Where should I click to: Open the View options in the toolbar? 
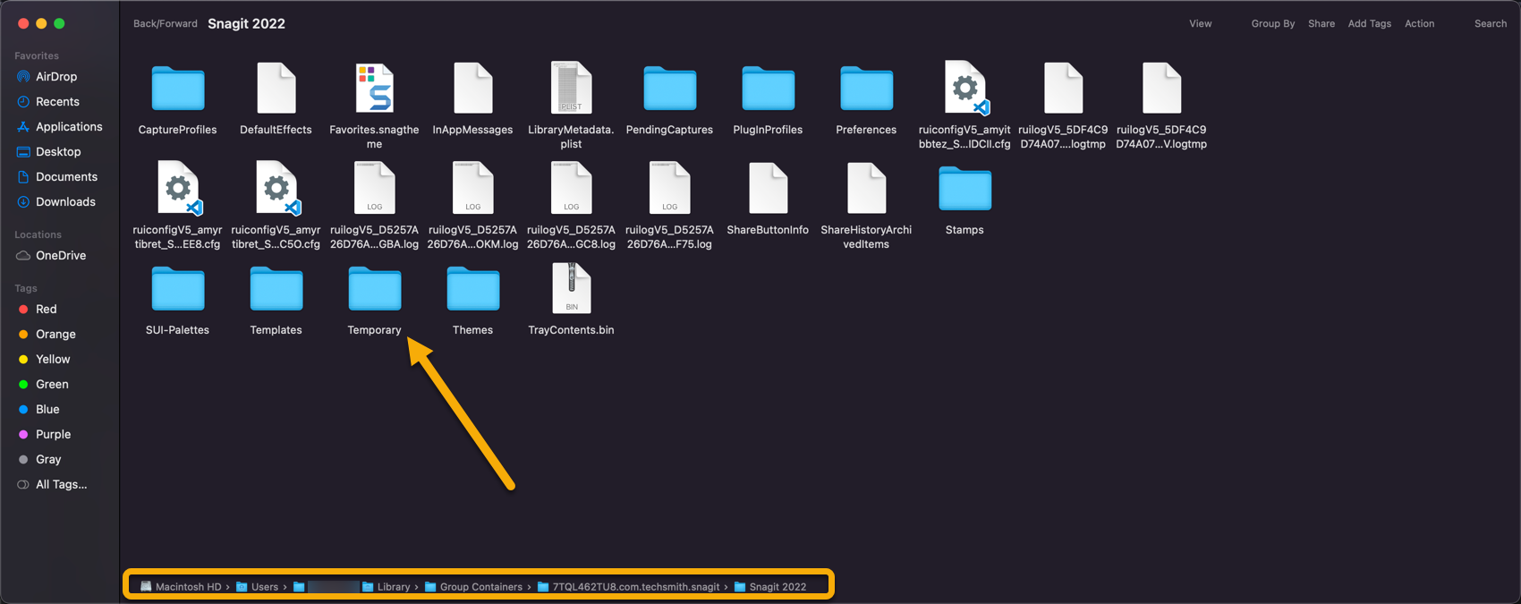1201,24
